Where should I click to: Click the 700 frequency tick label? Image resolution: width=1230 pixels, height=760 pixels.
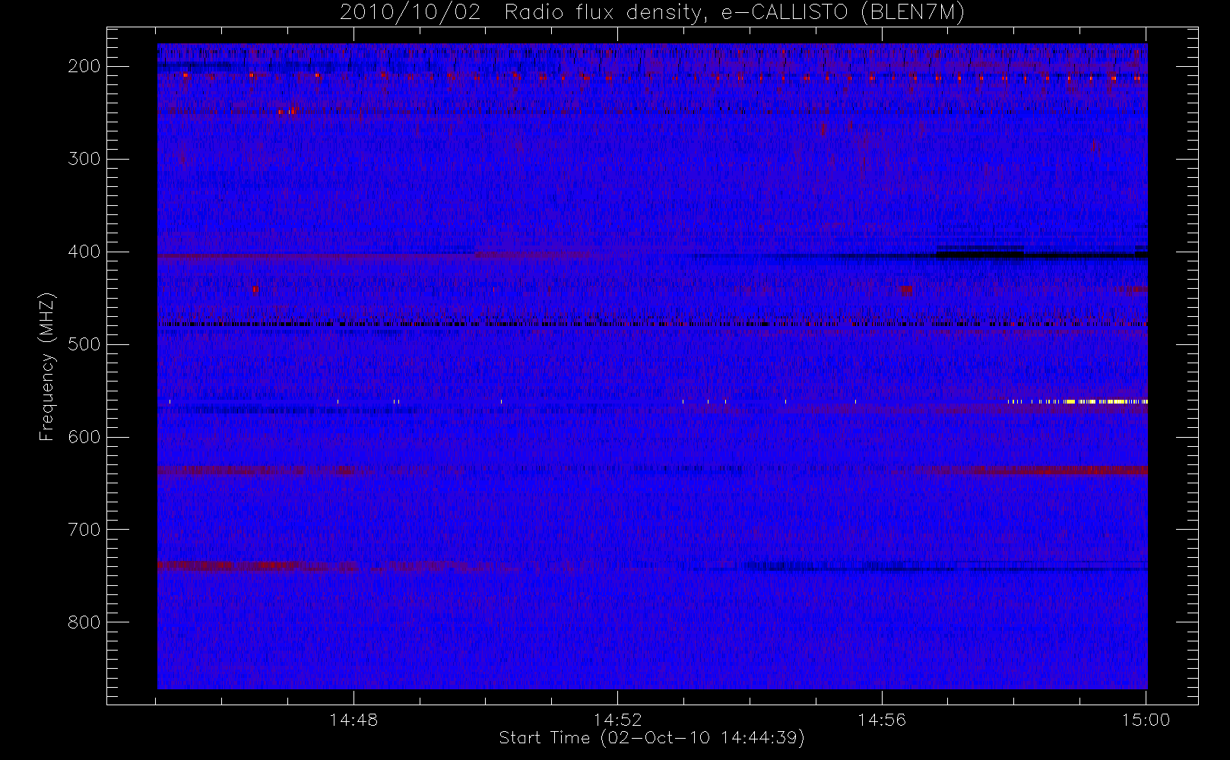tap(84, 530)
